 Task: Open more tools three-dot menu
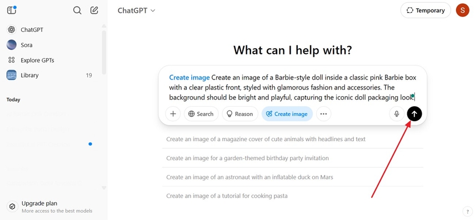click(323, 114)
